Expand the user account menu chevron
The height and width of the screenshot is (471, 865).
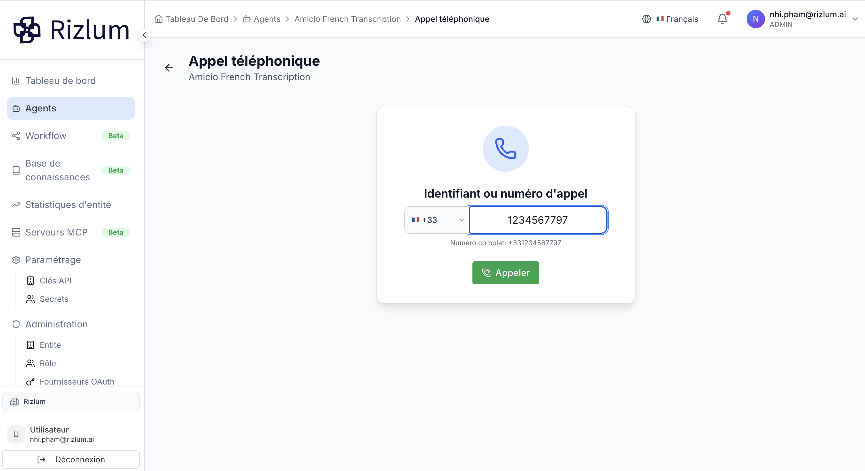coord(855,19)
